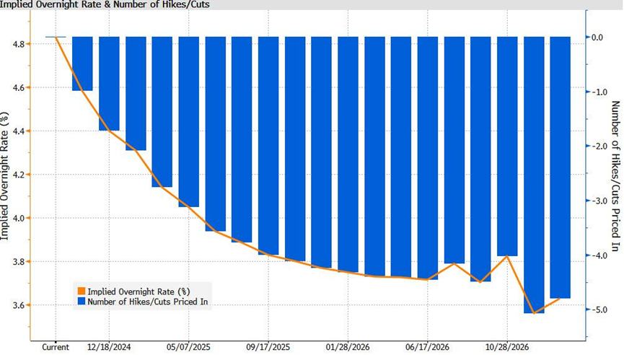Click the tallest blue bar reaching -5.0
Image resolution: width=624 pixels, height=355 pixels.
click(x=534, y=175)
